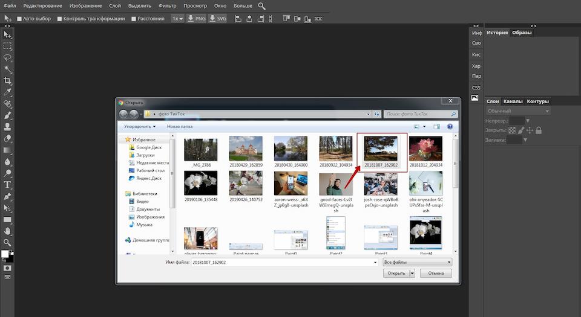Select the Eyedropper tool
Image resolution: width=581 pixels, height=317 pixels.
[x=7, y=92]
